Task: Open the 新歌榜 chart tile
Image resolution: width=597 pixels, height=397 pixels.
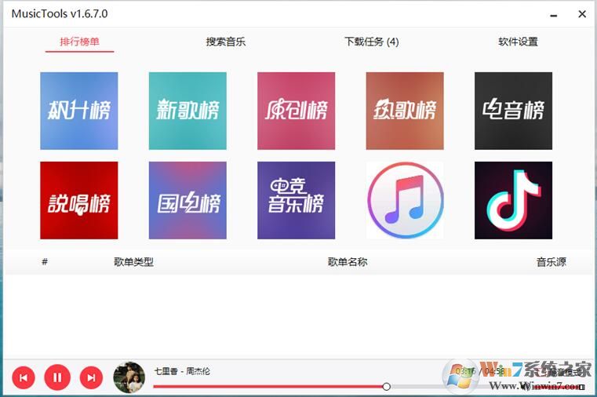Action: (x=187, y=111)
